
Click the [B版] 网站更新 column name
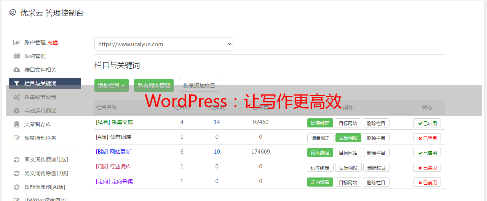(113, 152)
